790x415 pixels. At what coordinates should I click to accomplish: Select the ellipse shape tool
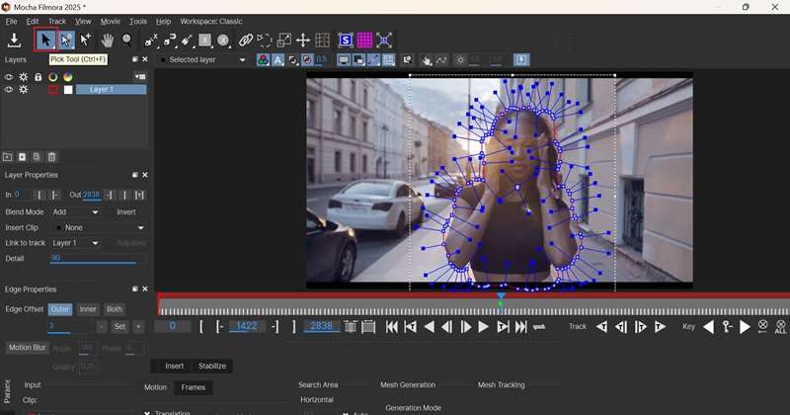point(223,40)
